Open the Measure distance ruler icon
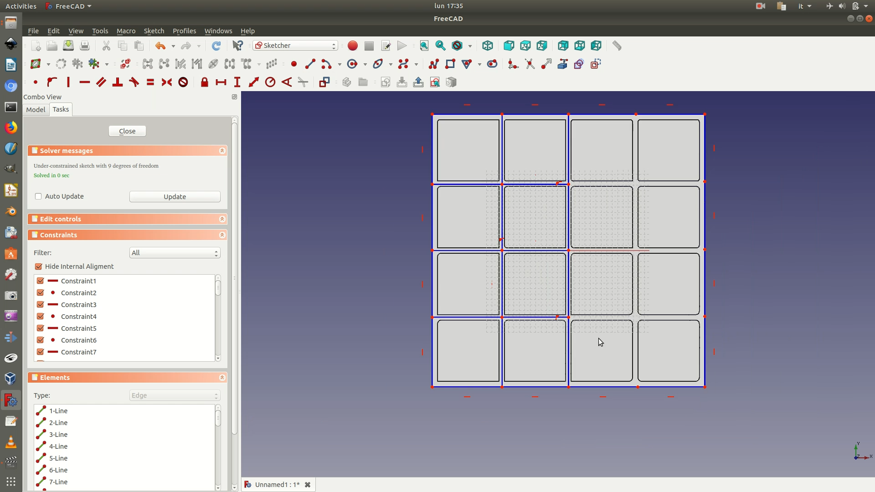 click(617, 46)
